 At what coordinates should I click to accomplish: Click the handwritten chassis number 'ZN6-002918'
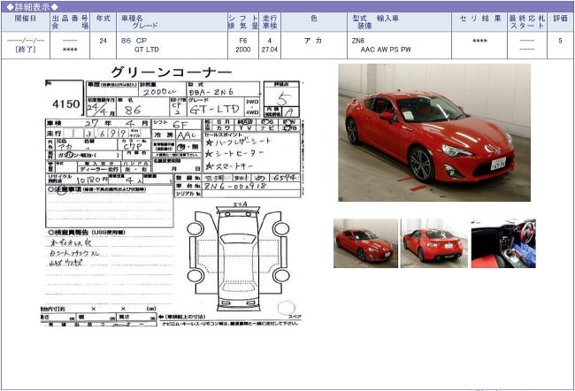[x=234, y=186]
